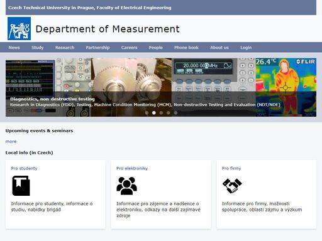
Task: Open the People menu item
Action: pos(156,48)
